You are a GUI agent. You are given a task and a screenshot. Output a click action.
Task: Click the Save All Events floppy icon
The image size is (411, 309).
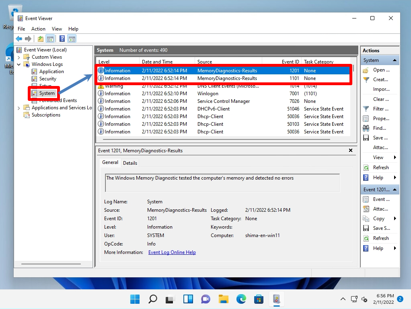tap(366, 138)
